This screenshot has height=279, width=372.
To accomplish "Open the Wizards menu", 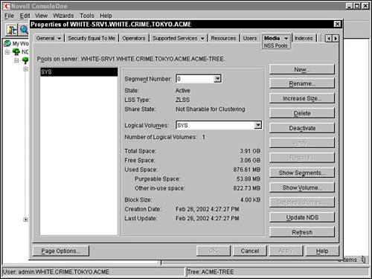I will pos(63,16).
